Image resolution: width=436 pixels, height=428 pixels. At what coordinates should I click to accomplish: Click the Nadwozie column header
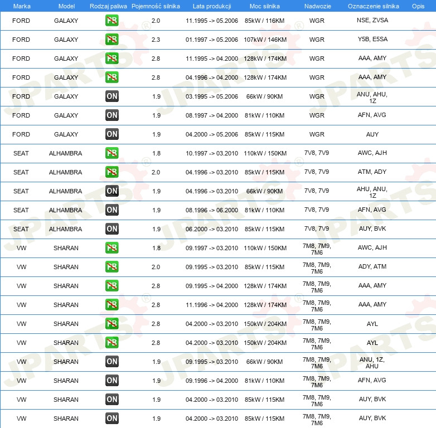(x=318, y=6)
